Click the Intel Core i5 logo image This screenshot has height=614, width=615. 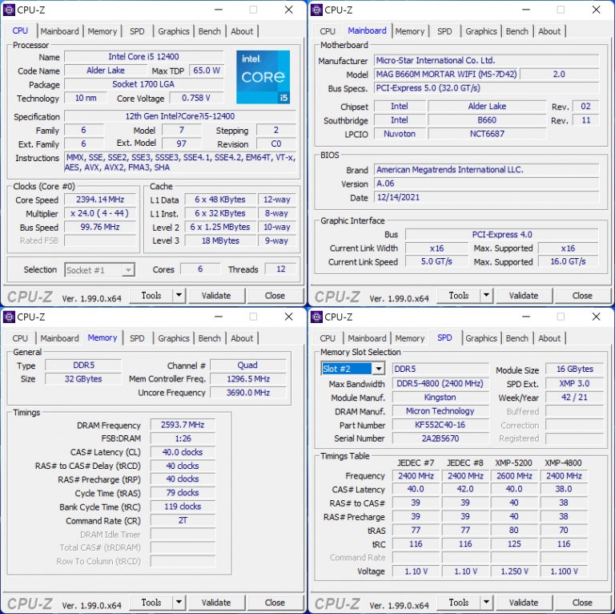[263, 77]
